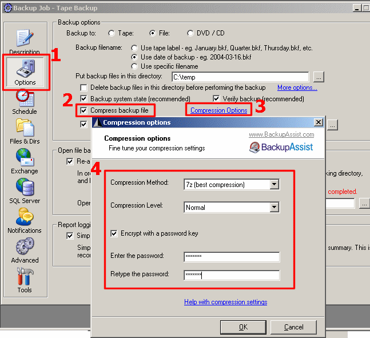Select DVD / CD as backup destination
The image size is (370, 338).
190,33
